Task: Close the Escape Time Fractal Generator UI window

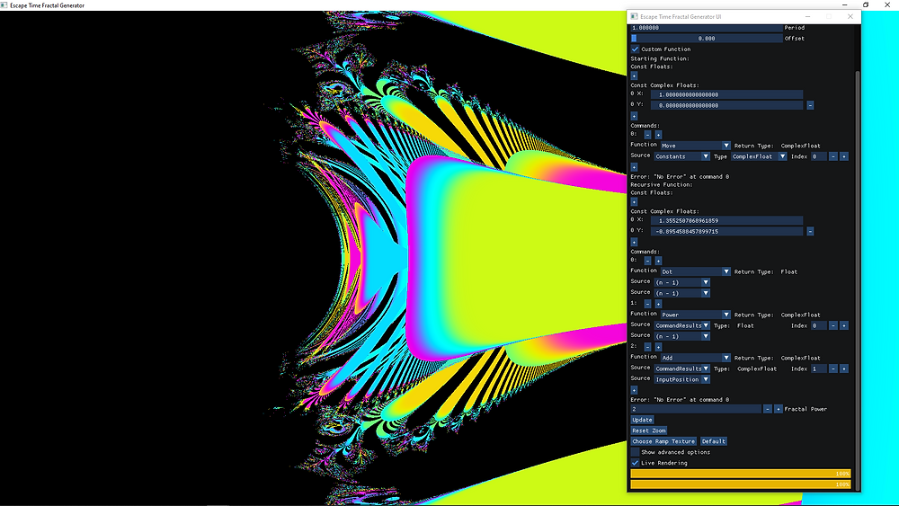Action: pos(850,16)
